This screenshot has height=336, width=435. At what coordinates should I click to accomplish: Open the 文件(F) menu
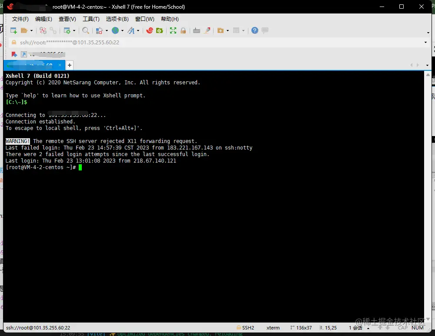20,19
